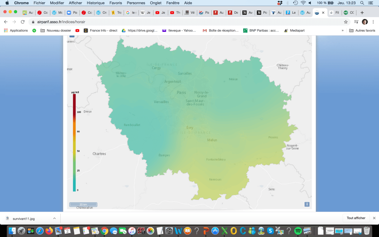Viewport: 379px width, 237px height.
Task: Open the Chrome three-dot menu
Action: pos(373,22)
